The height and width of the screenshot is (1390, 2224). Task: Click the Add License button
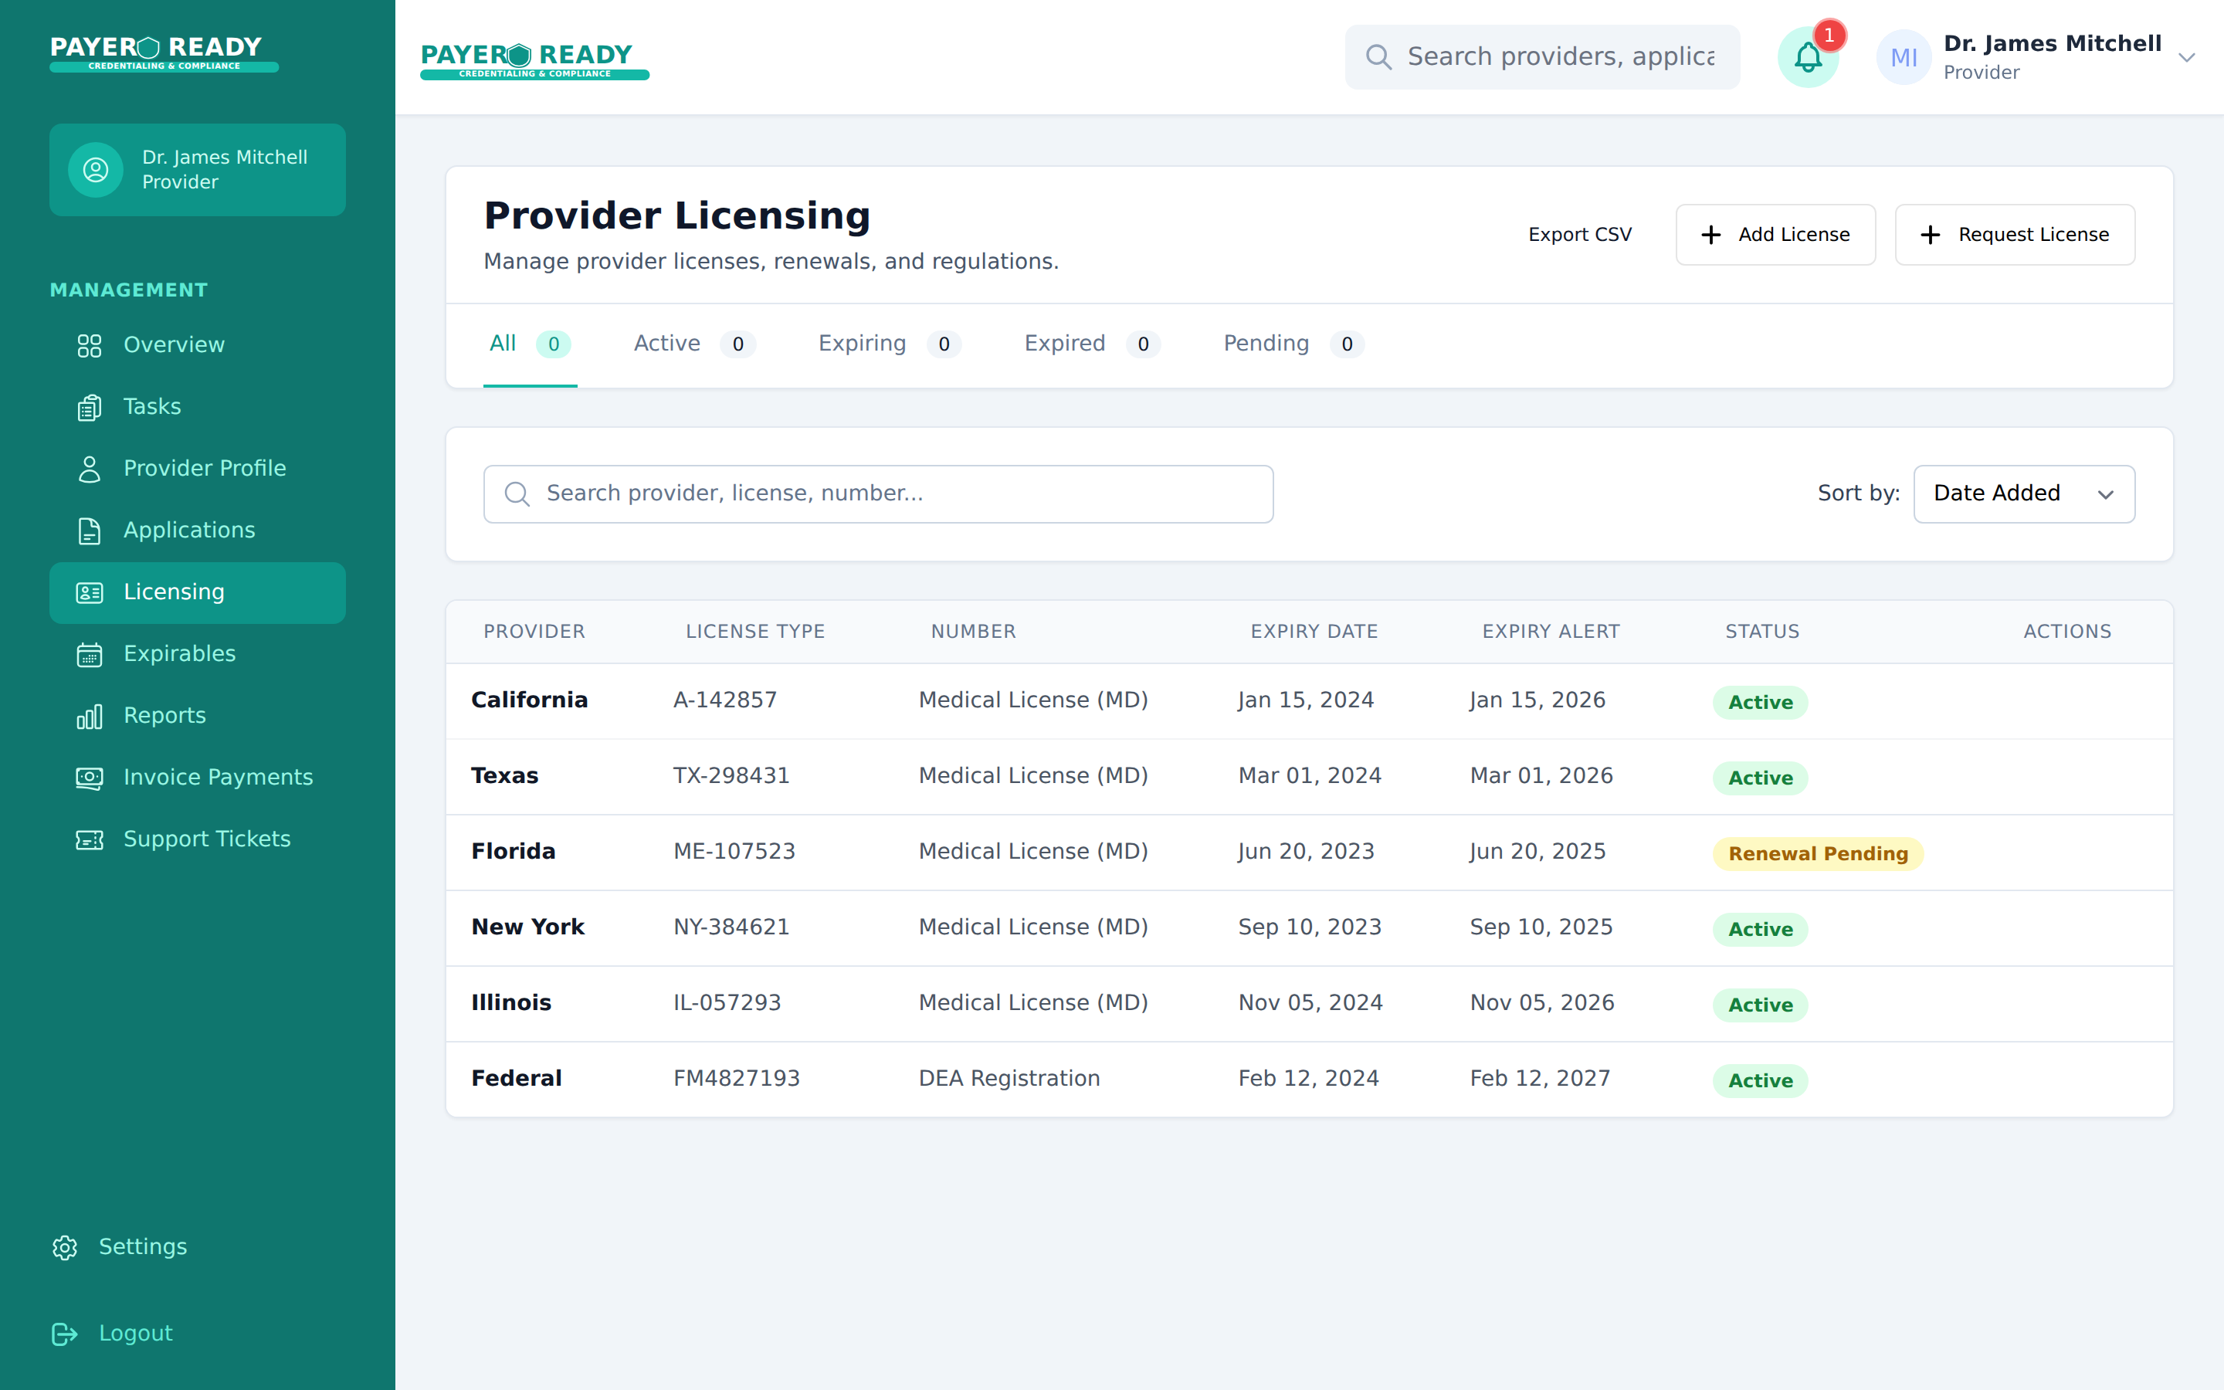click(1775, 235)
